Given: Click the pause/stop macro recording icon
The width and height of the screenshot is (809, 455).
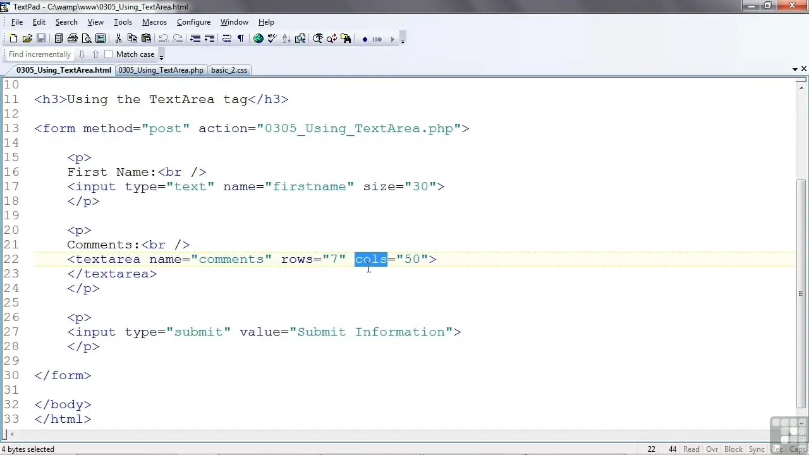Looking at the screenshot, I should click(377, 39).
